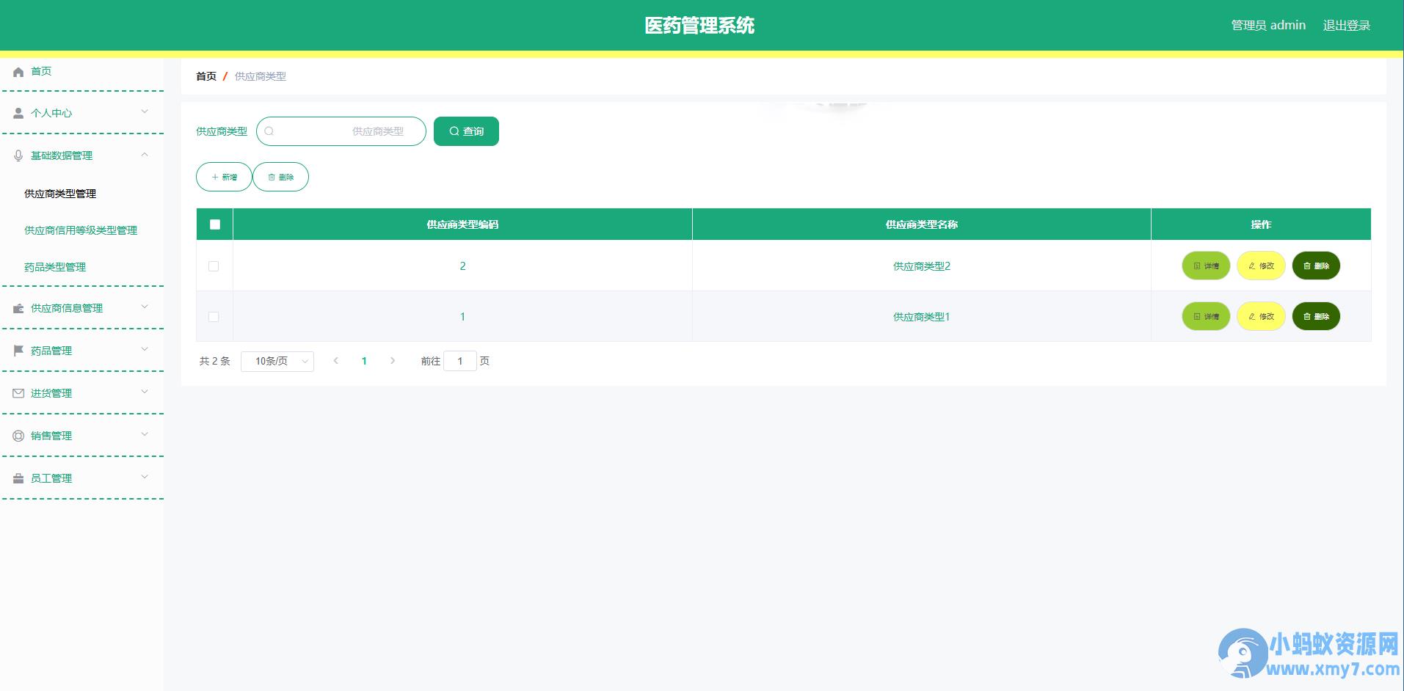Expand the 销售管理 chevron

point(145,434)
